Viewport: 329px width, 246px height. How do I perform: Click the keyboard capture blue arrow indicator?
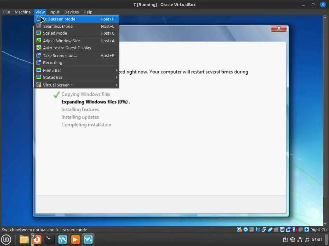[x=307, y=230]
